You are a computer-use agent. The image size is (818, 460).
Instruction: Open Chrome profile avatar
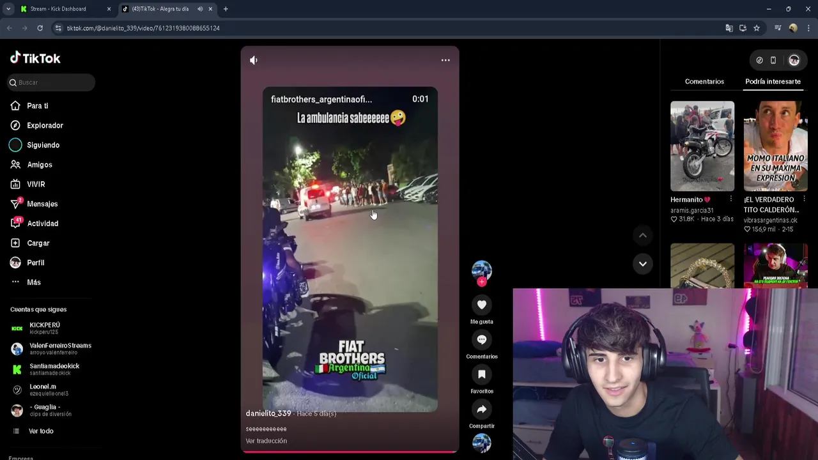pyautogui.click(x=793, y=28)
